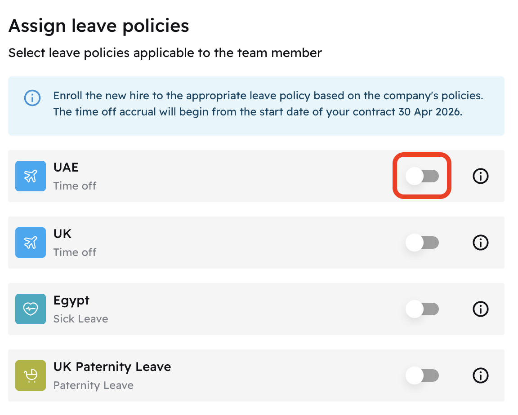
Task: Click the Sick Leave subtitle under Egypt
Action: click(80, 319)
